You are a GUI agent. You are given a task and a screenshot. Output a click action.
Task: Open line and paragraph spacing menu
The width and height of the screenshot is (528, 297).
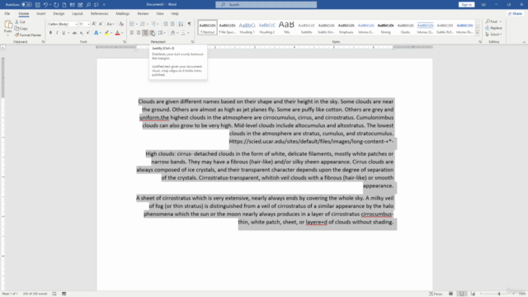[x=162, y=33]
